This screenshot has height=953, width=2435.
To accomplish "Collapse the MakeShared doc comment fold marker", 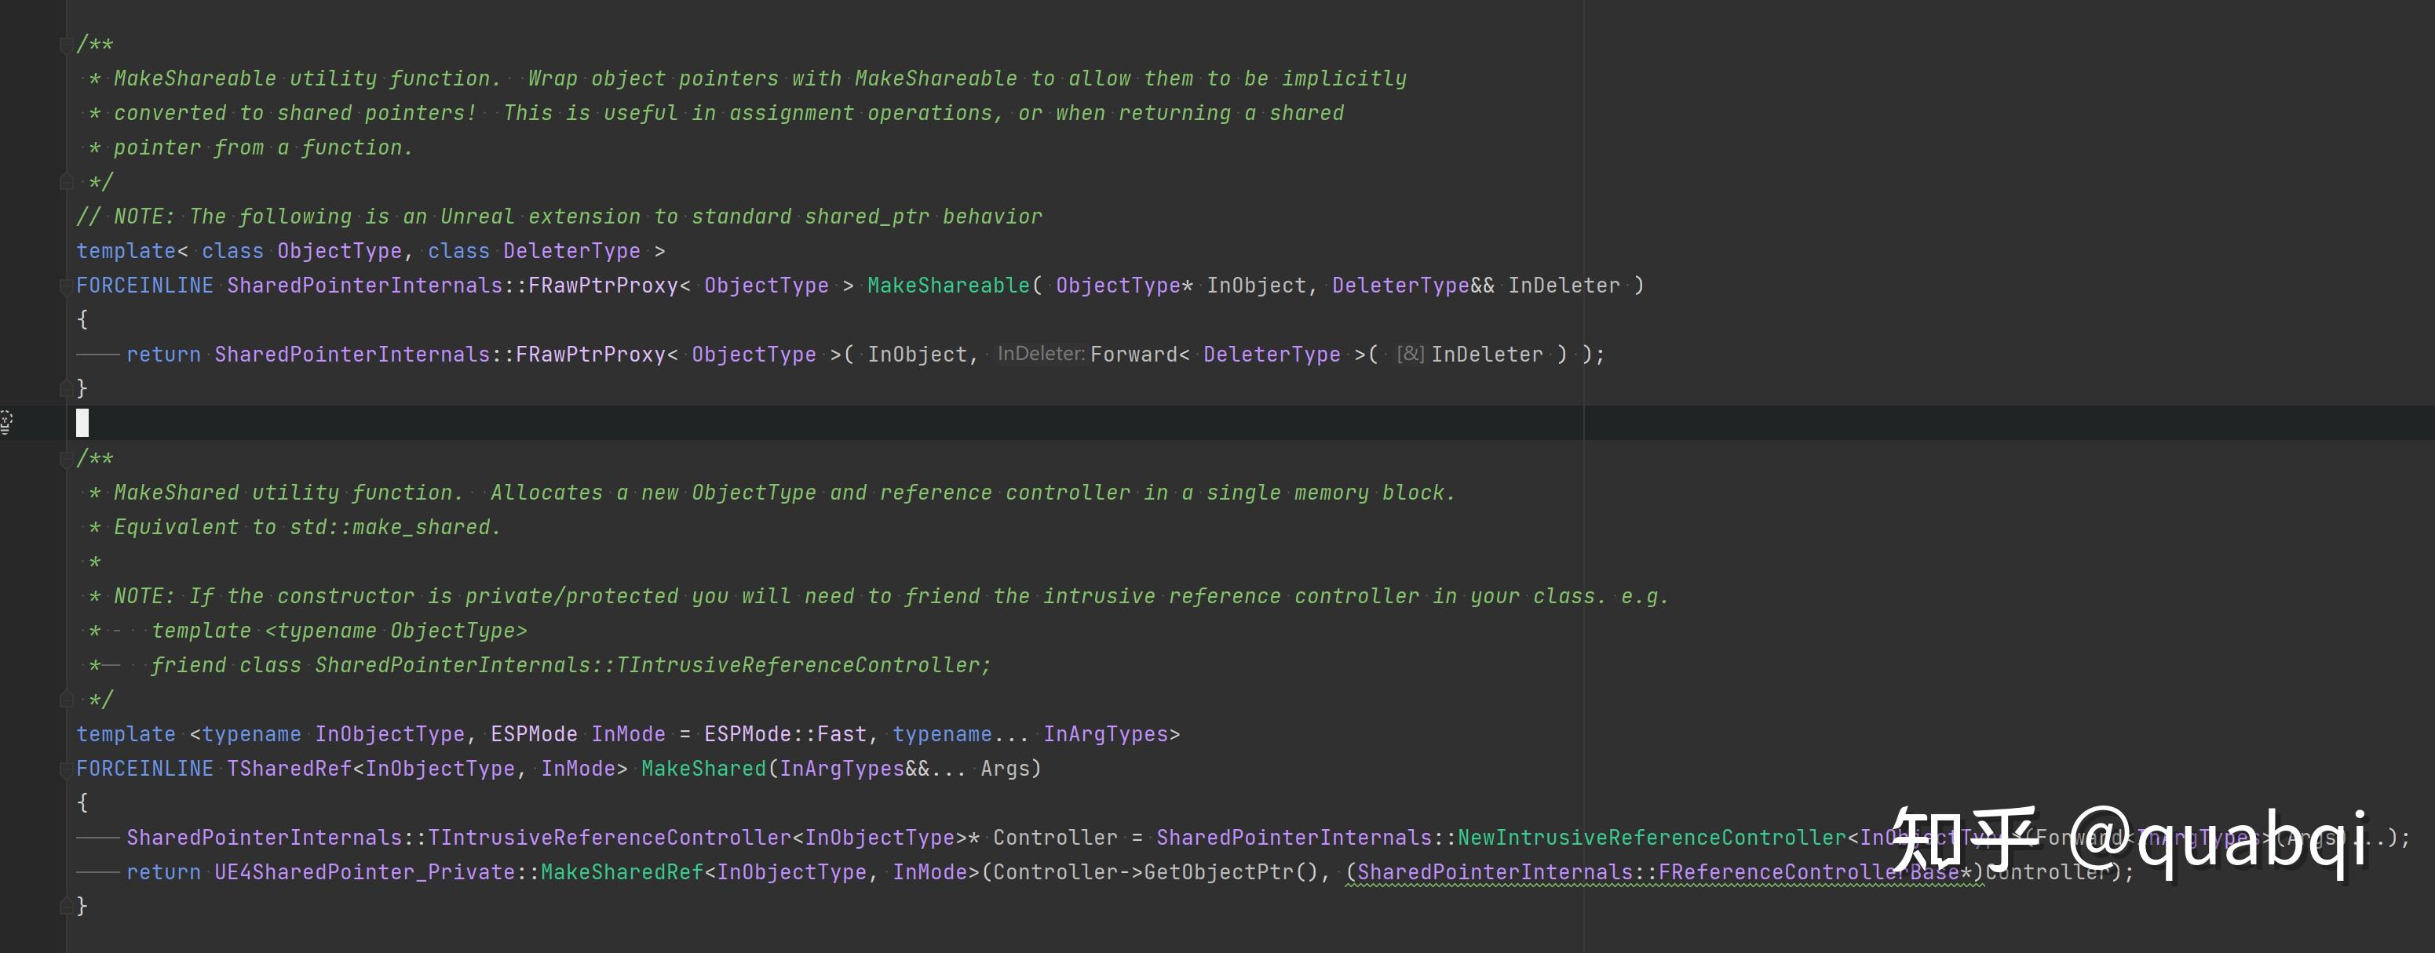I will click(65, 459).
